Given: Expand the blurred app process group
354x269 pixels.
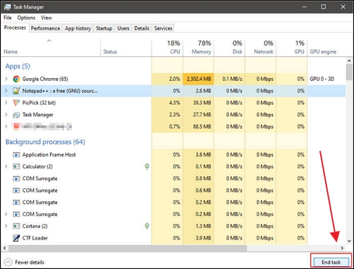Looking at the screenshot, I should coord(6,127).
